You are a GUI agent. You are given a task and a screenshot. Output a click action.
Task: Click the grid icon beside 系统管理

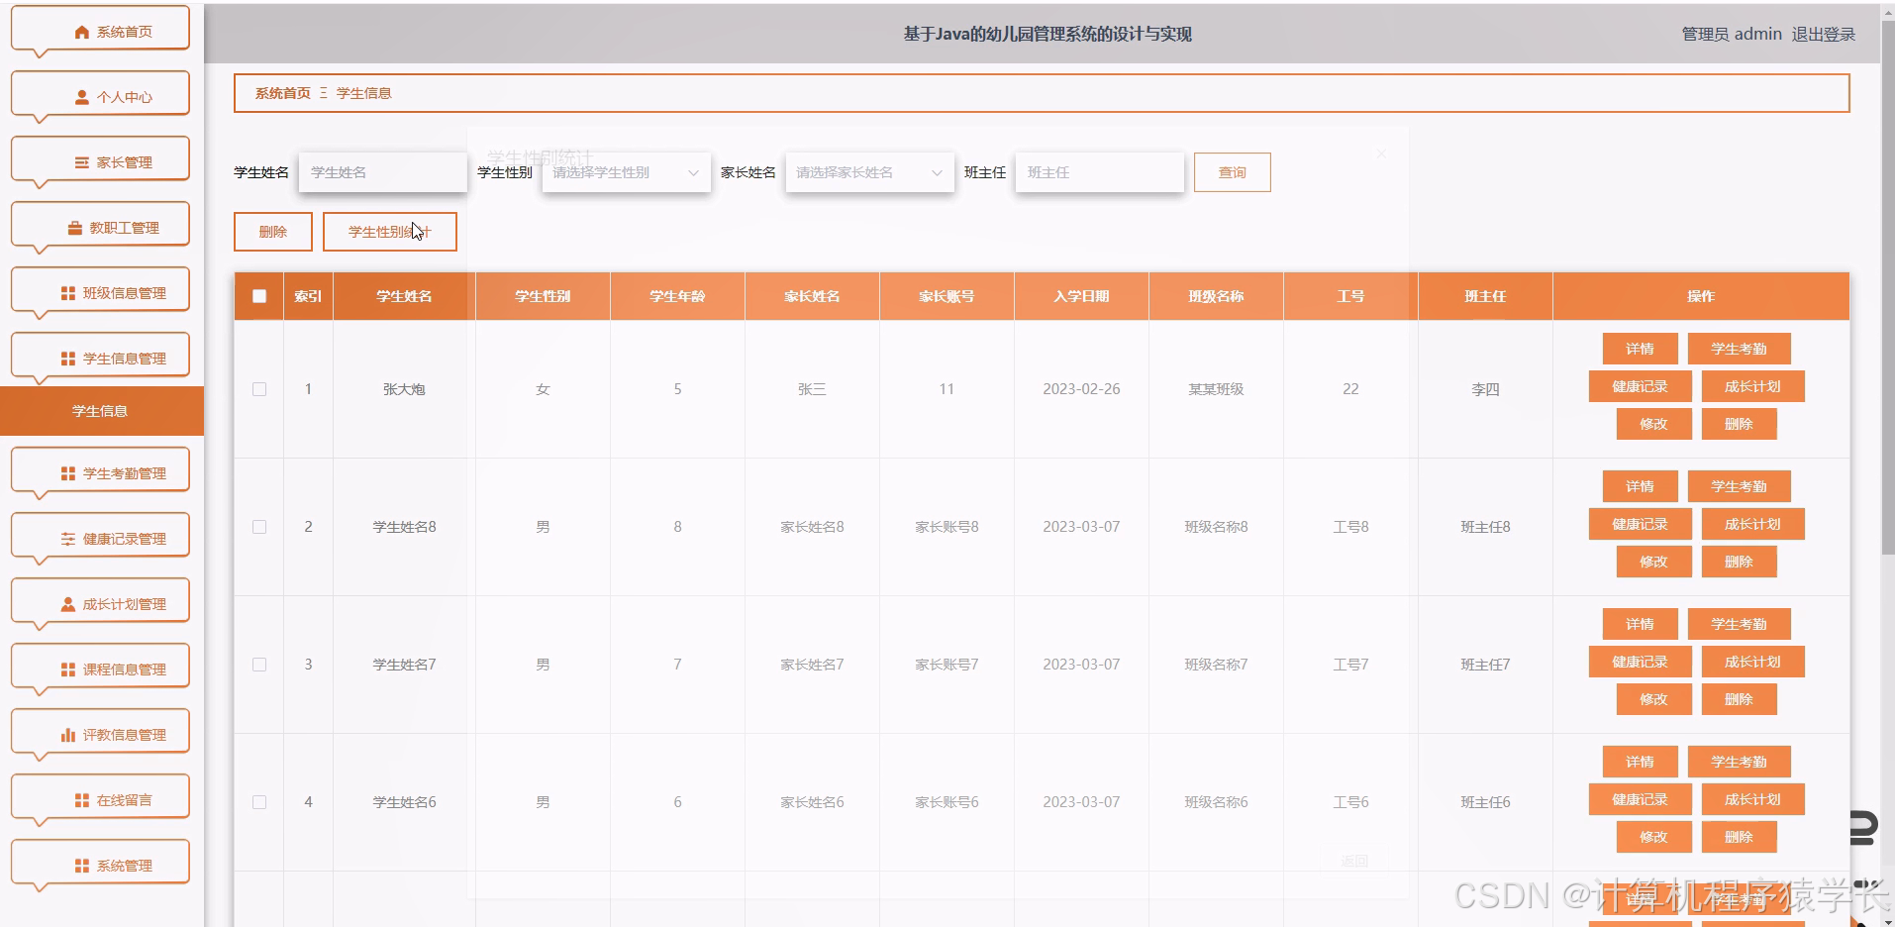pos(82,866)
